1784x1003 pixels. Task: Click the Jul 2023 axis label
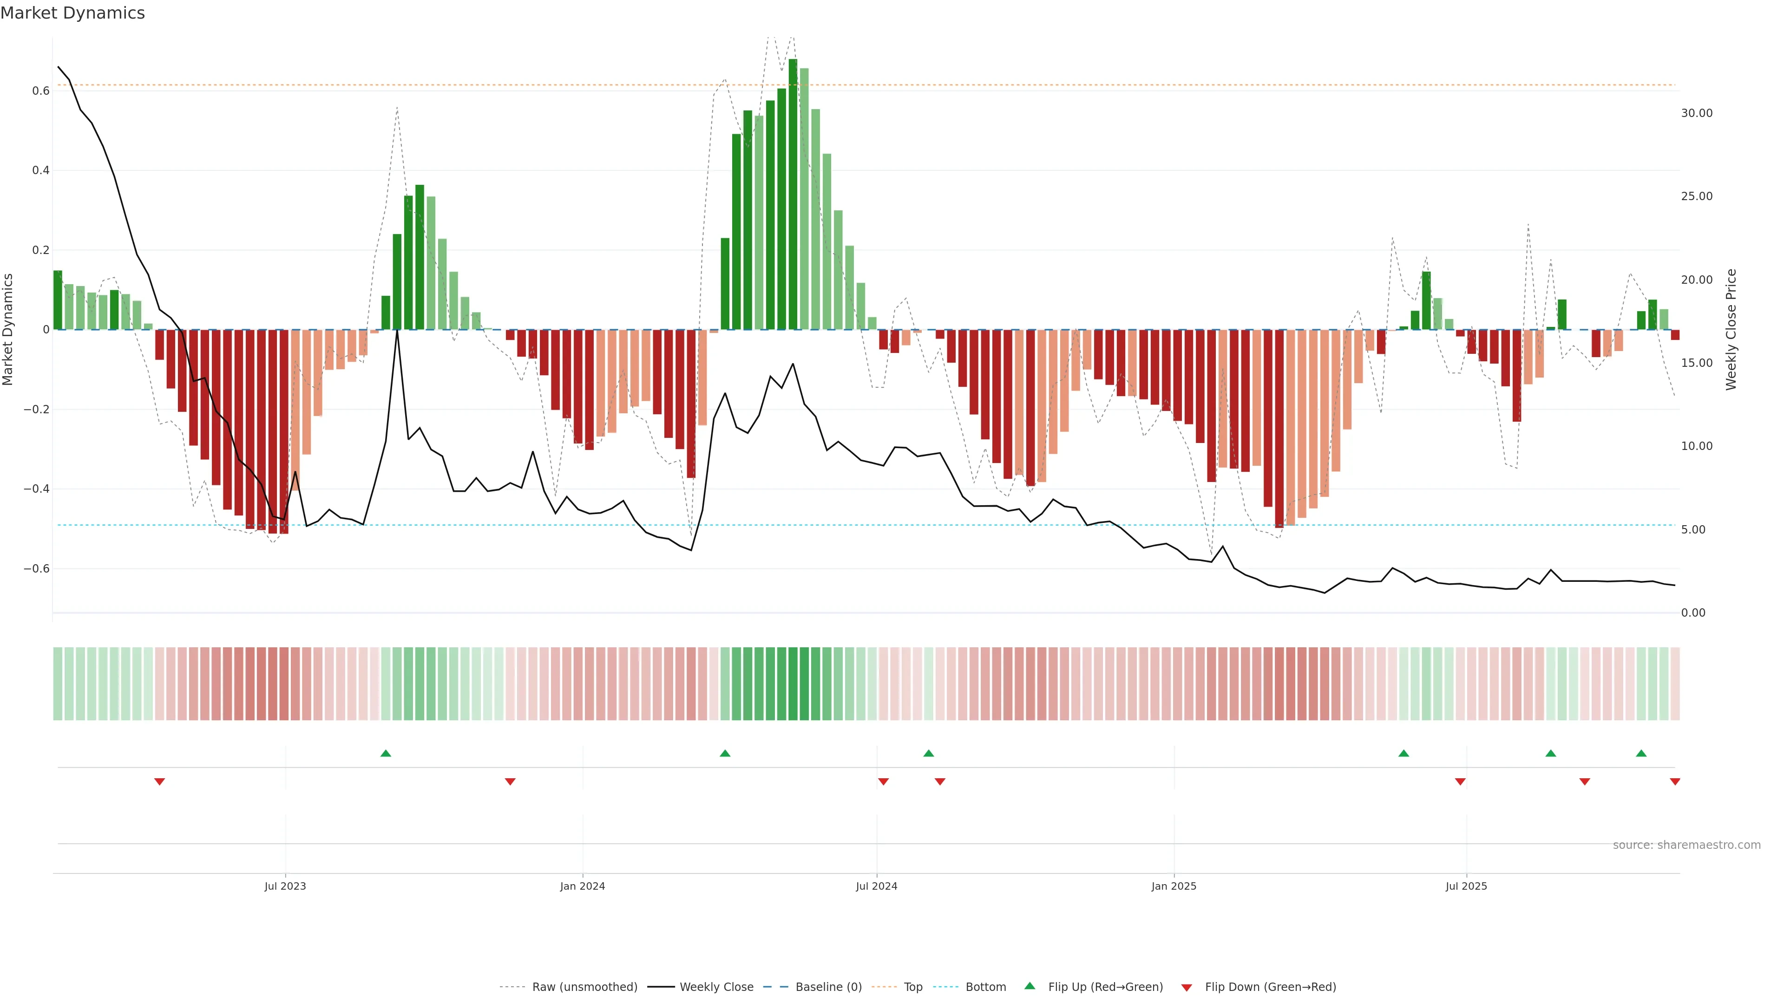[285, 886]
